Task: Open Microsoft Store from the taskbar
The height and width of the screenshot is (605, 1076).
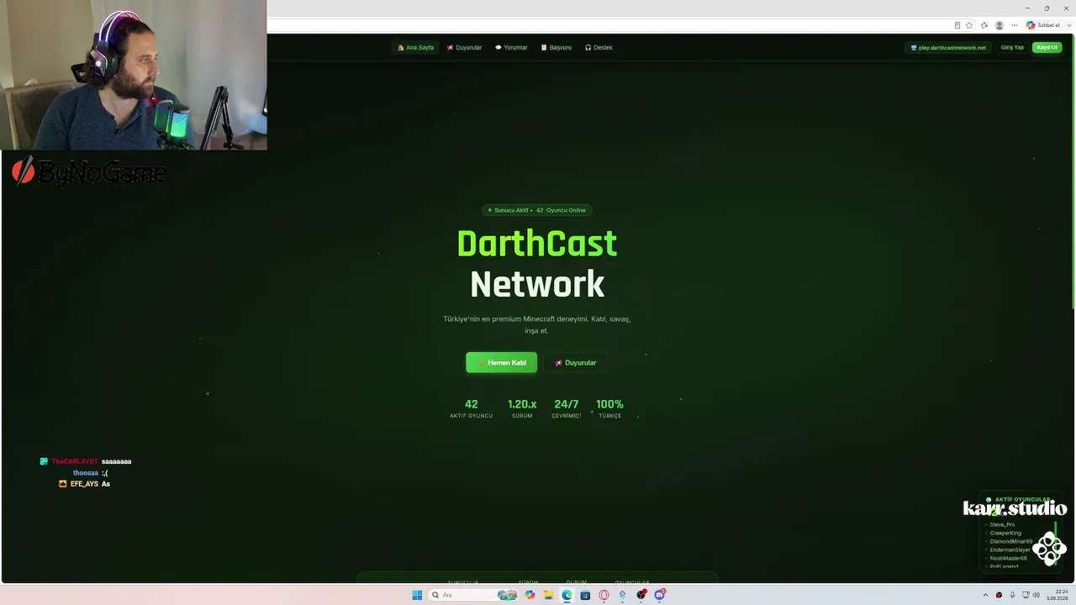Action: (x=585, y=595)
